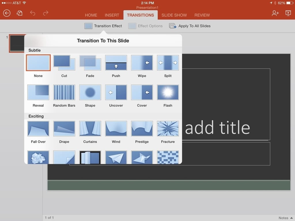Tap the back arrow circle icon
Screen dimensions: 295x221
tap(7, 13)
